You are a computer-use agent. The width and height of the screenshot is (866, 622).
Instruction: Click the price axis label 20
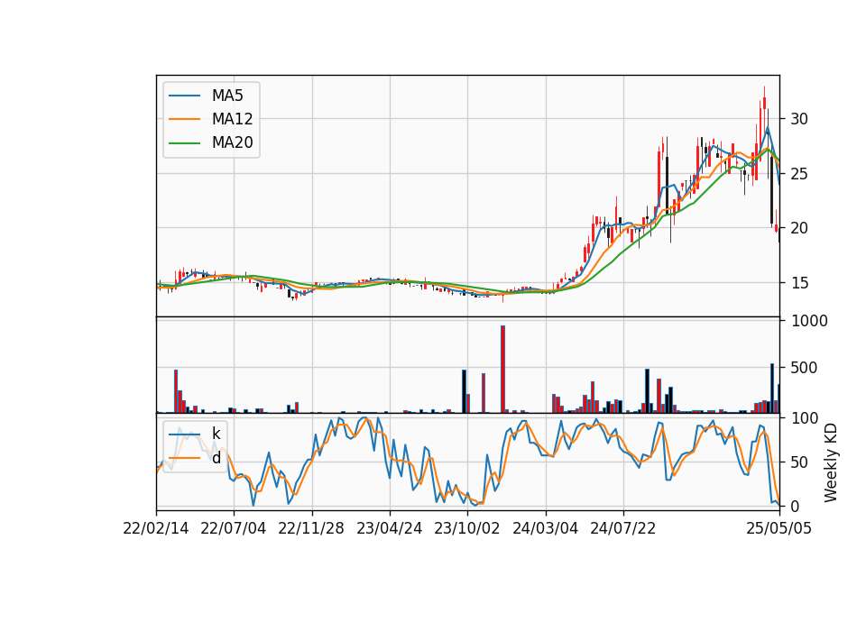coord(799,228)
